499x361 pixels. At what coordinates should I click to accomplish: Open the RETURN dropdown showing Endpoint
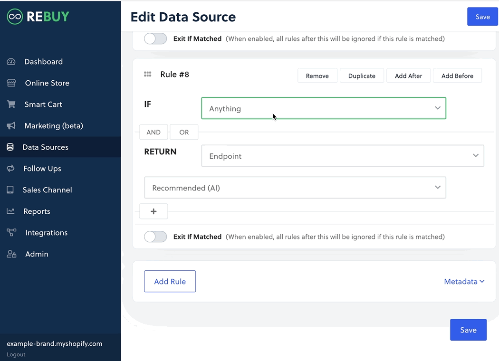pos(343,156)
